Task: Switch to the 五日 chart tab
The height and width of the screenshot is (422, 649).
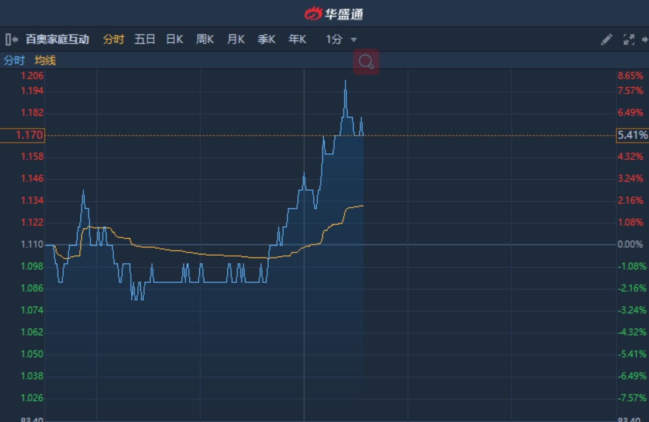Action: pyautogui.click(x=145, y=40)
